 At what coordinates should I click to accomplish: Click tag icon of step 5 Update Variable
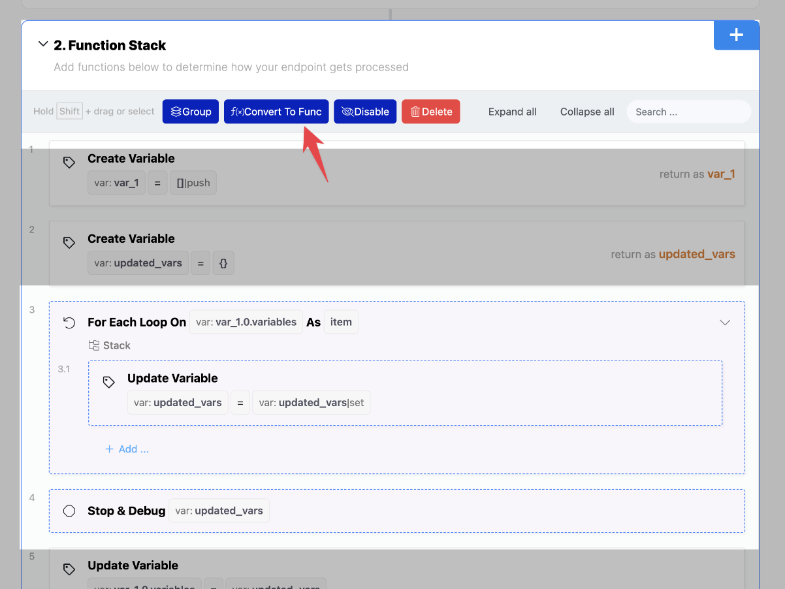coord(69,569)
